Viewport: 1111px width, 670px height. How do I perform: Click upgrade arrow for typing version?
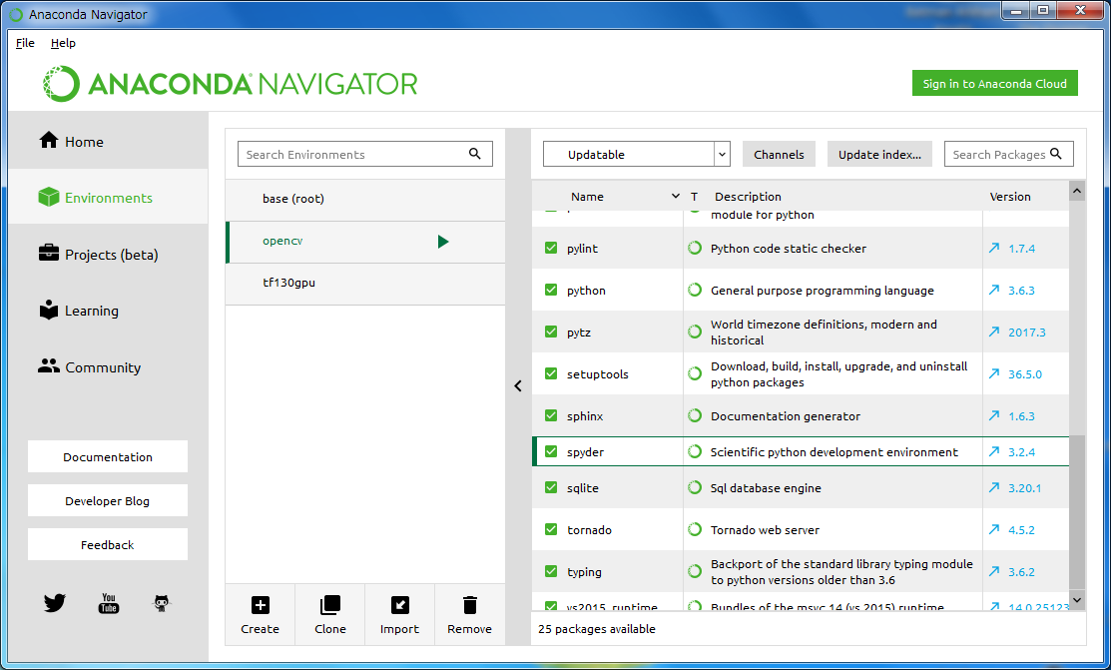pyautogui.click(x=994, y=571)
